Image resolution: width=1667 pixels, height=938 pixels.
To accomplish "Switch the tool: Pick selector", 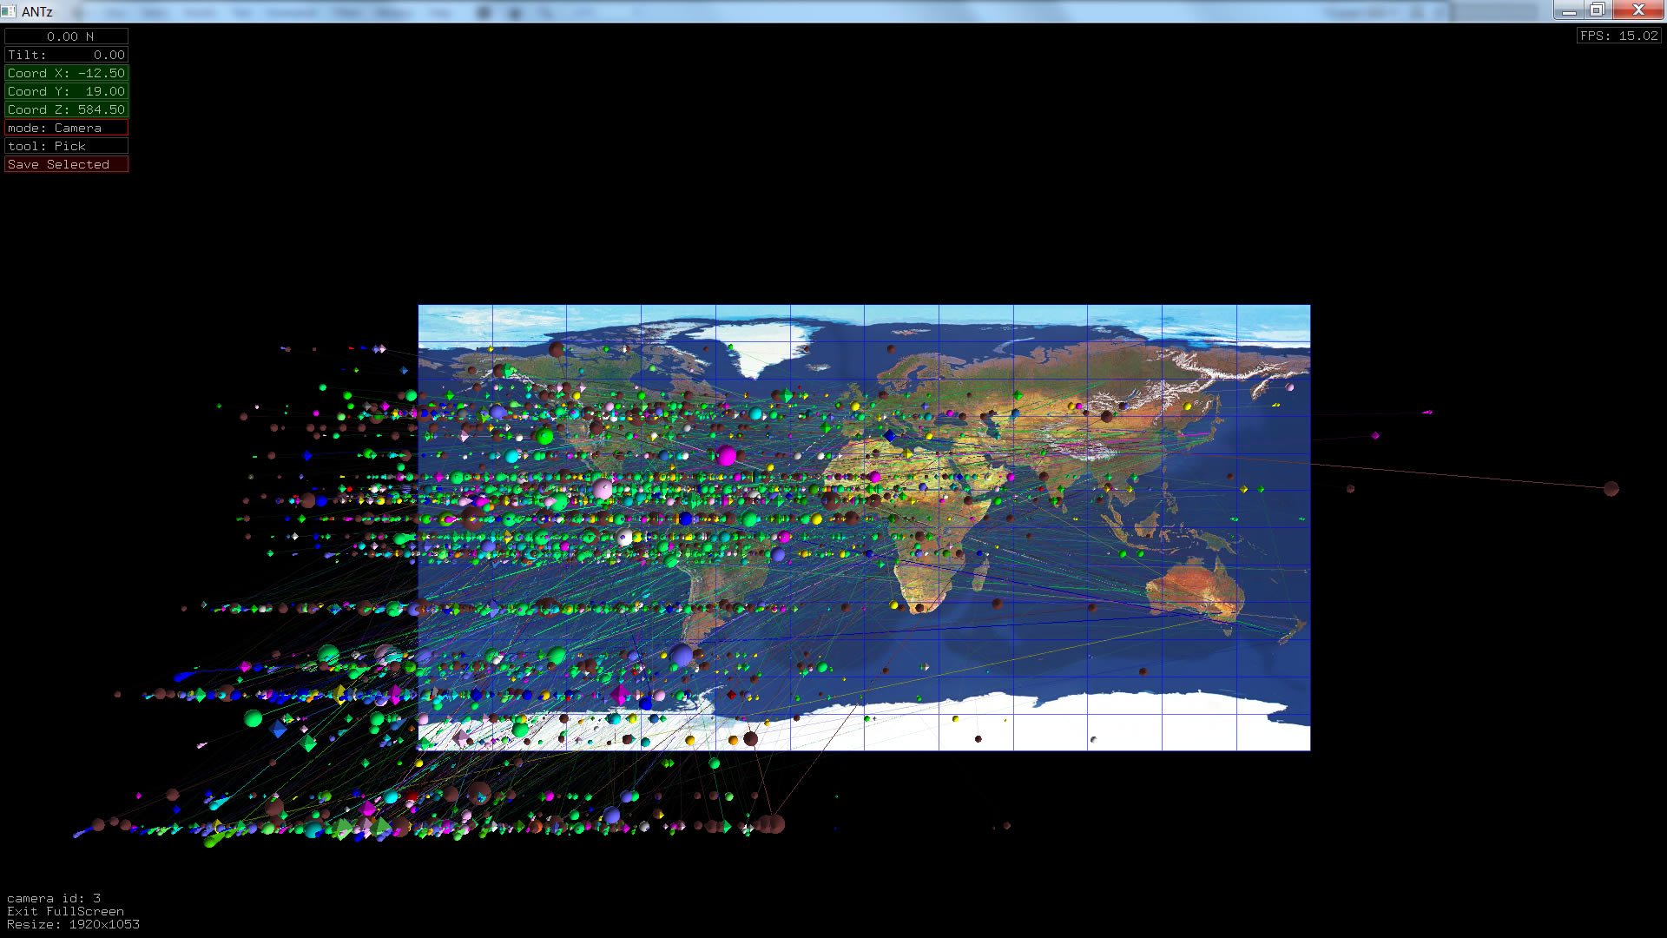I will click(x=66, y=146).
